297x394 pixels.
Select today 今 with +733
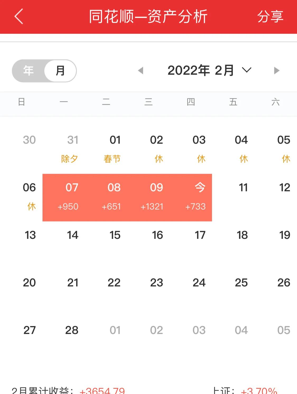coord(191,197)
